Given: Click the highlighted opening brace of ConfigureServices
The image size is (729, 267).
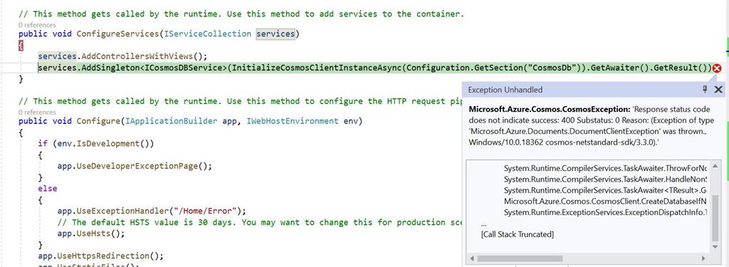Looking at the screenshot, I should 21,45.
